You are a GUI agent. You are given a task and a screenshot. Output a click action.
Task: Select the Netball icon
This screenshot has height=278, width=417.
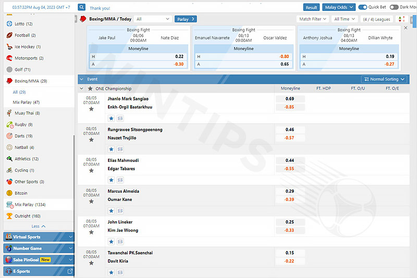click(9, 147)
